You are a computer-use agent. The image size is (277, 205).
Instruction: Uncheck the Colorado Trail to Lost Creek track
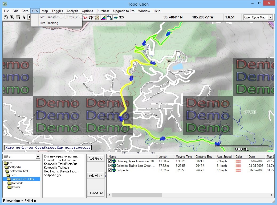pos(110,166)
